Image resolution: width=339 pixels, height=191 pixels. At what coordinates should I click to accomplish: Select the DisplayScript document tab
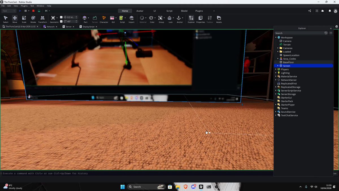click(88, 27)
